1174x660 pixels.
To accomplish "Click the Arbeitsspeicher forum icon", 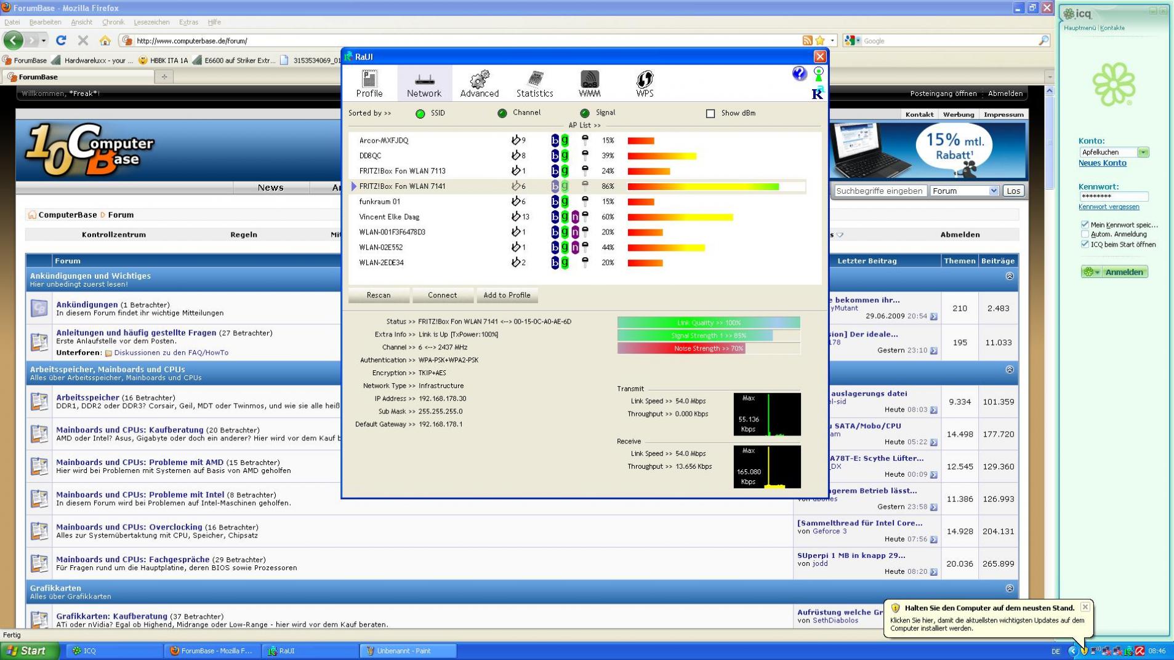I will coord(39,402).
